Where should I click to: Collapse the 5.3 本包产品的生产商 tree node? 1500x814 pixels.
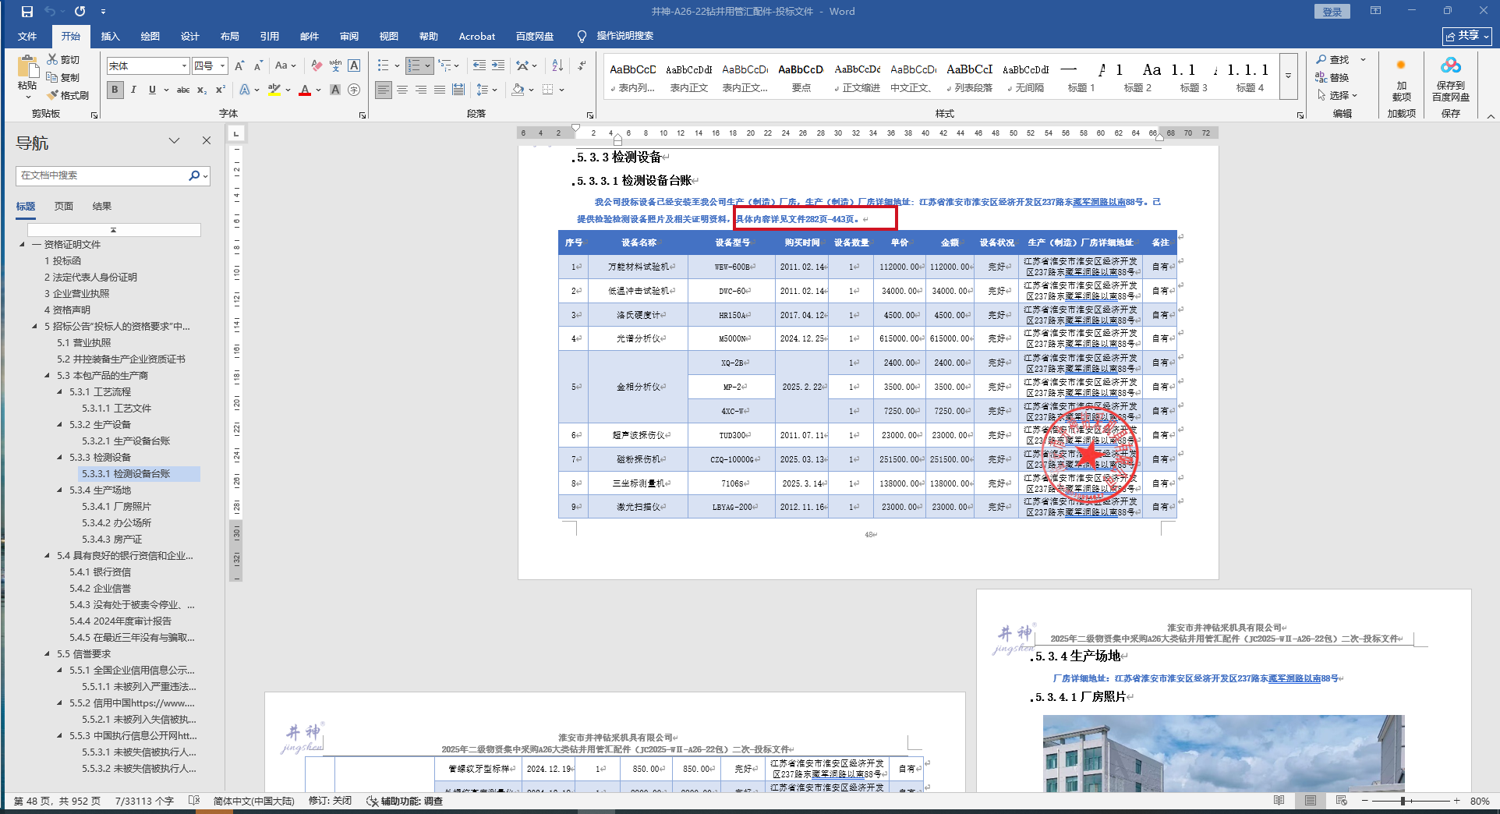(x=48, y=376)
